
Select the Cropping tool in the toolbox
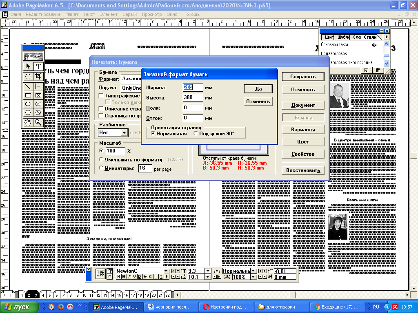38,77
